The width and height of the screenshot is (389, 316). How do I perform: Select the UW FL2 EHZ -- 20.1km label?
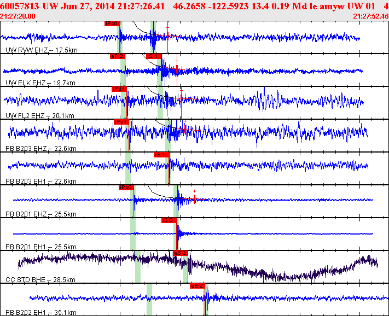(x=40, y=116)
